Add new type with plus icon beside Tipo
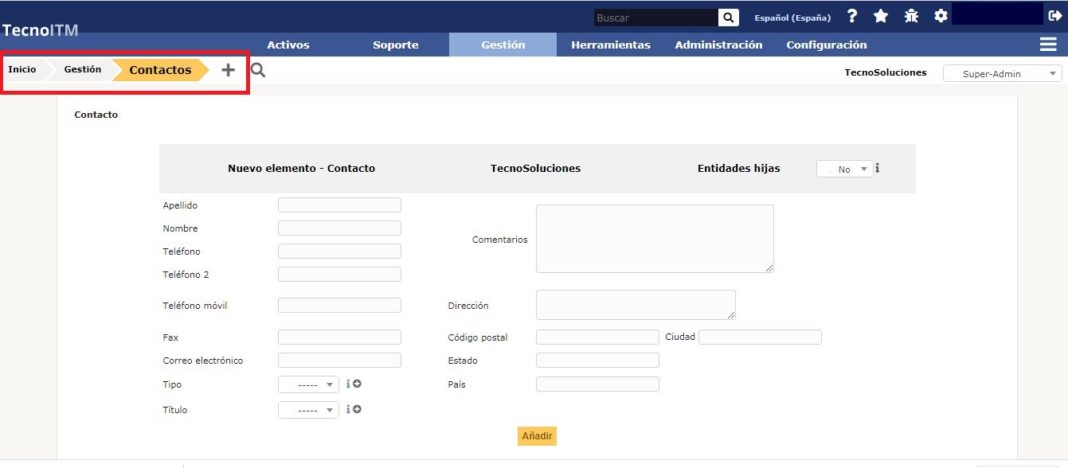 pos(357,384)
